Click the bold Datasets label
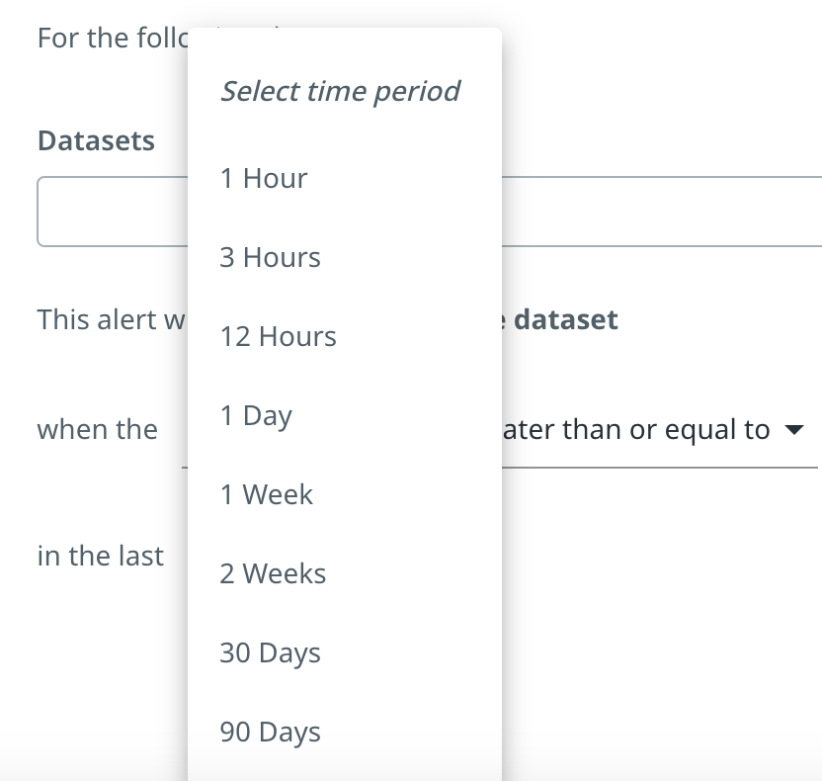Viewport: 822px width, 781px height. click(x=96, y=141)
